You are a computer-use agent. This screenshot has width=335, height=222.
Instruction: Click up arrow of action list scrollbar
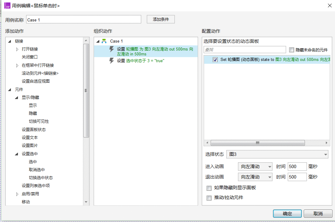click(86, 40)
